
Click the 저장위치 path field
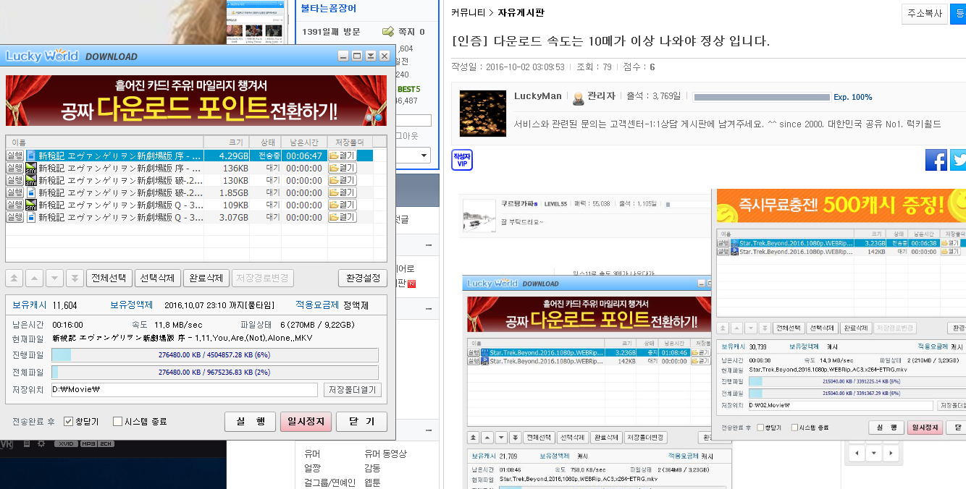tap(184, 390)
